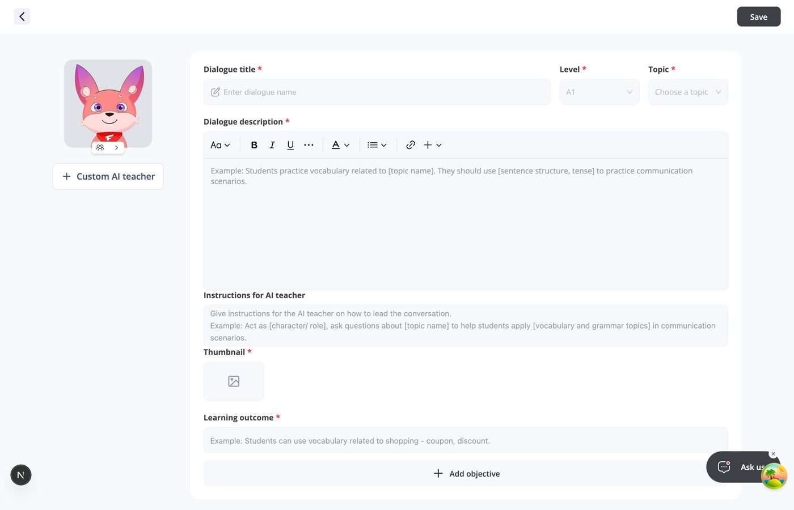Close the Ask us chat bubble

coord(773,454)
